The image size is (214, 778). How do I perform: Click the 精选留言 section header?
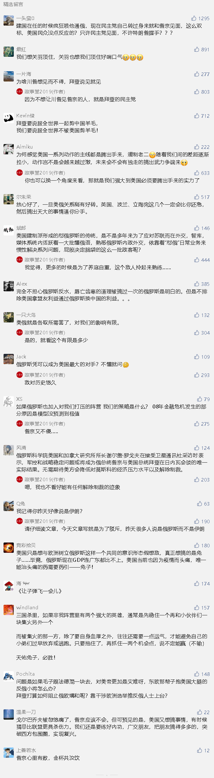click(x=13, y=4)
